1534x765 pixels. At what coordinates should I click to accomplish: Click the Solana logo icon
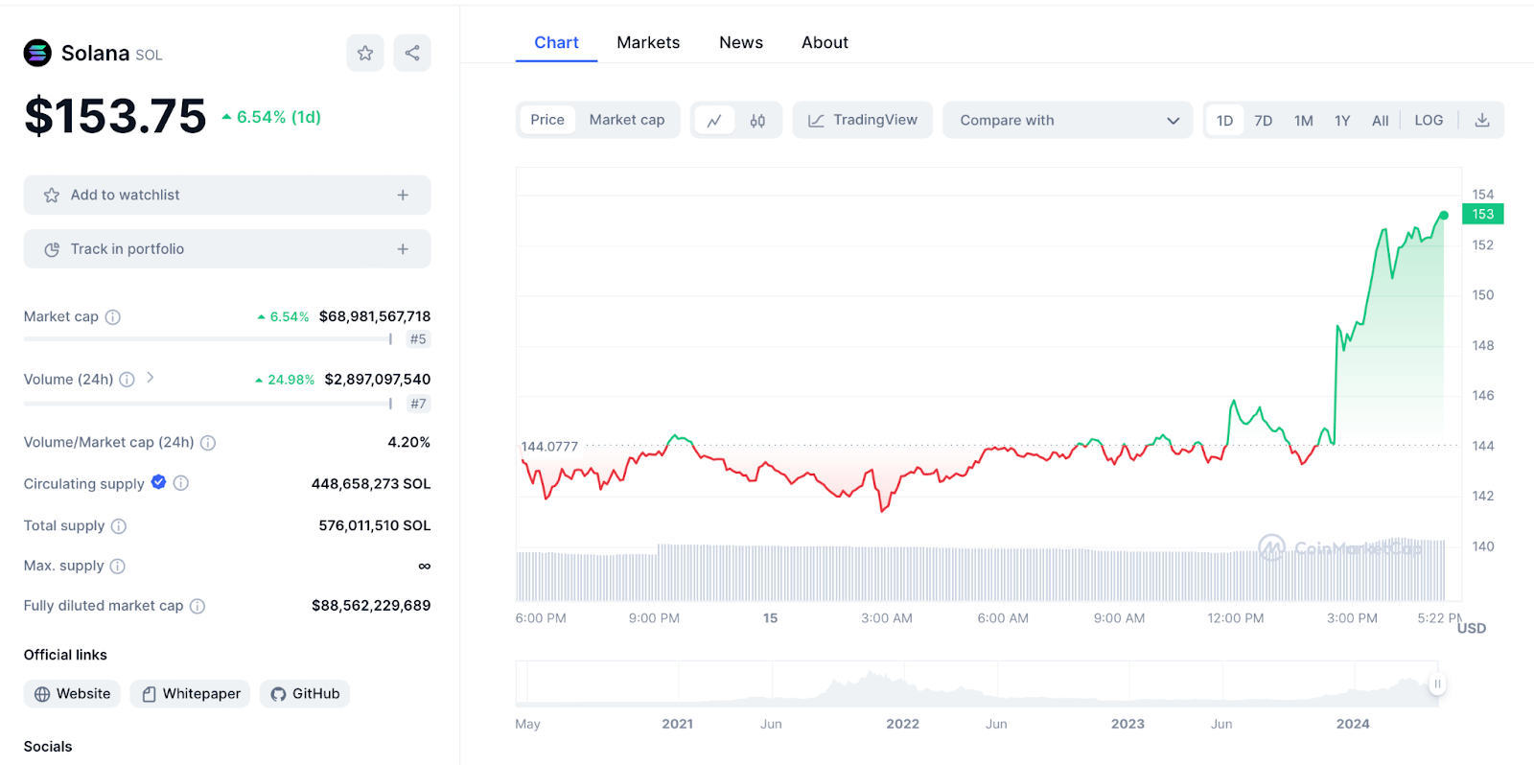click(37, 53)
